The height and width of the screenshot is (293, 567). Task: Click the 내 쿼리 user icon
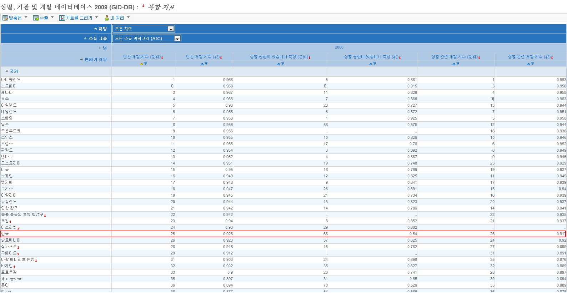pos(107,18)
